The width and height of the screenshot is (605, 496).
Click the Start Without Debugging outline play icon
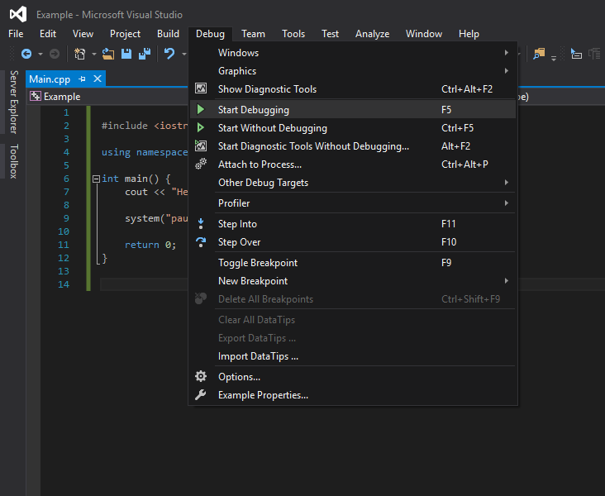point(201,127)
